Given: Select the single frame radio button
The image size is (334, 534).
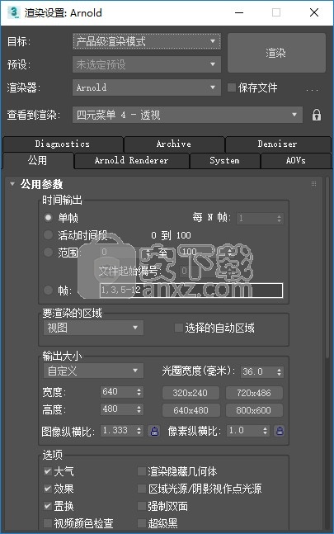Looking at the screenshot, I should pyautogui.click(x=49, y=217).
